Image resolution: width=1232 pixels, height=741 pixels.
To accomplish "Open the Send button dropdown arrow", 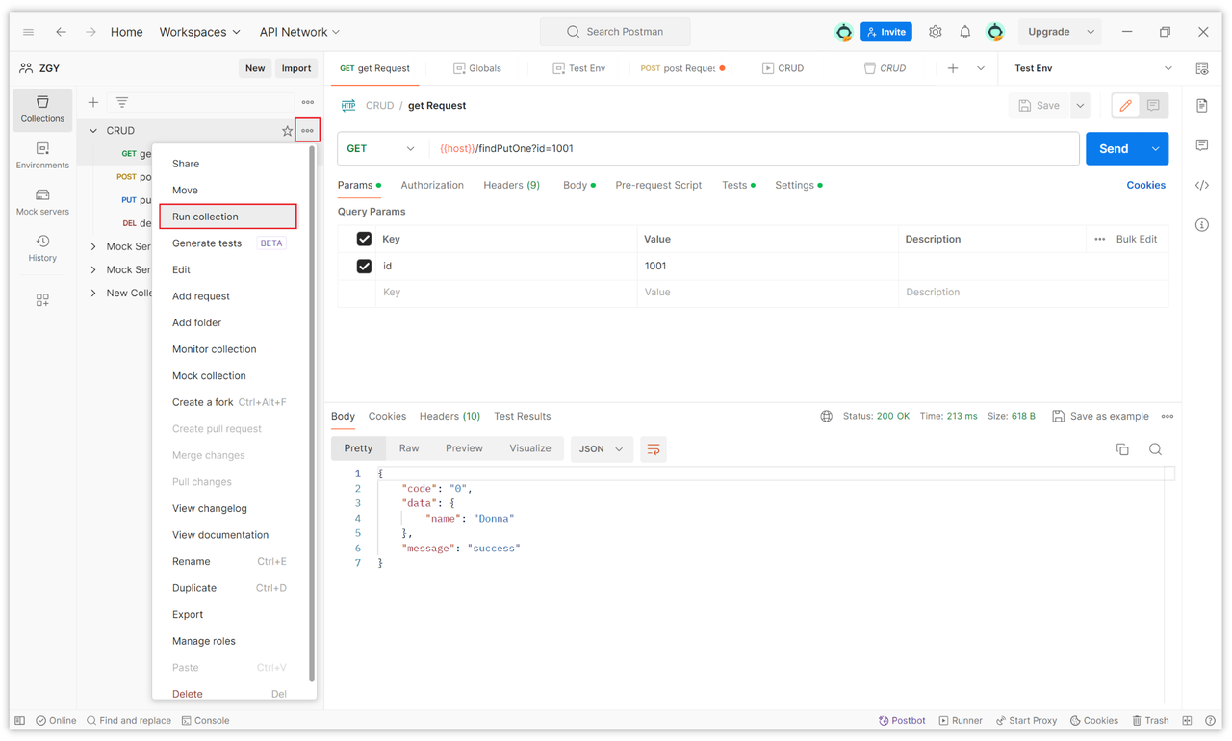I will point(1155,149).
